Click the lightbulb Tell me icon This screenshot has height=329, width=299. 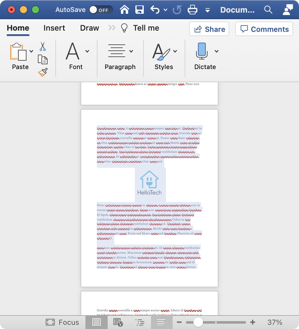[124, 28]
